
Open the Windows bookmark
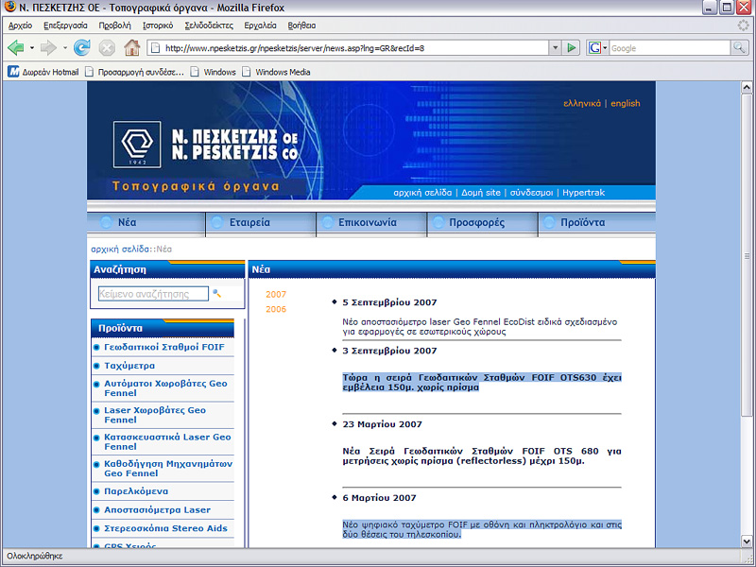[x=214, y=72]
